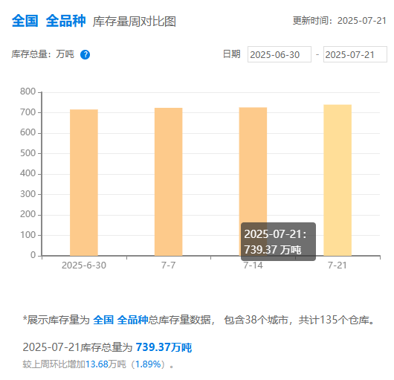The image size is (394, 380).
Task: Select the 全国 region link in title
Action: pyautogui.click(x=25, y=21)
